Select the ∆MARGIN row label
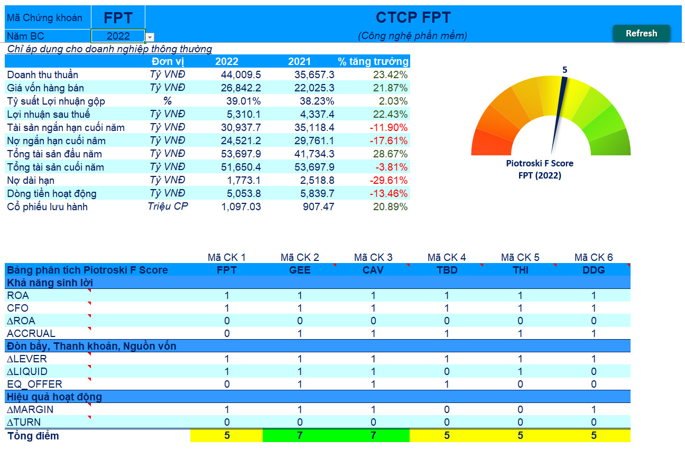 tap(30, 410)
